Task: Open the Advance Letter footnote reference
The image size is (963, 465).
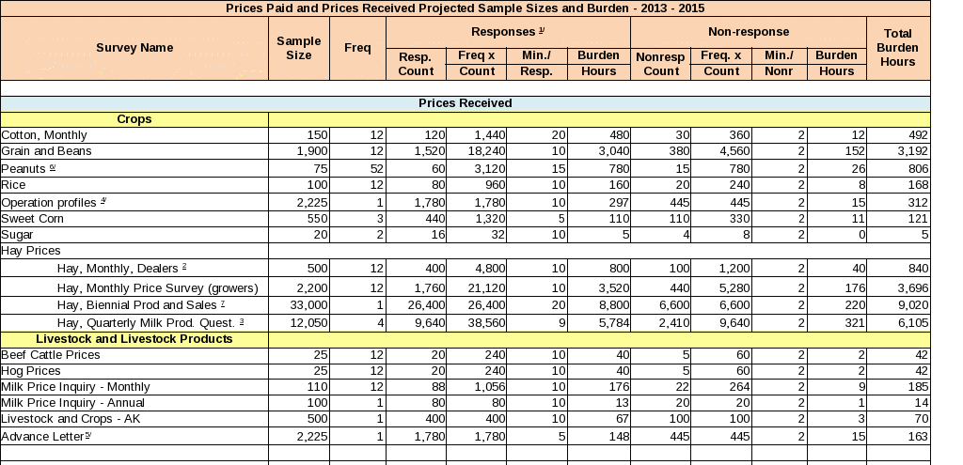Action: click(88, 434)
